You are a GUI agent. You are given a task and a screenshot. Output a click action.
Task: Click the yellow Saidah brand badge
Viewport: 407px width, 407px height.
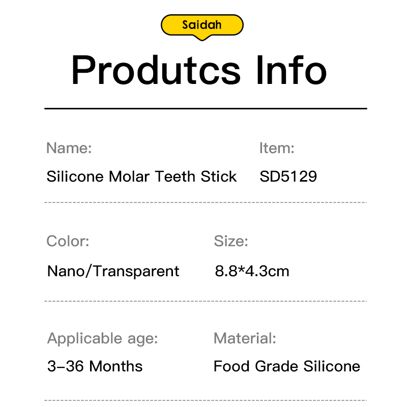(x=202, y=24)
